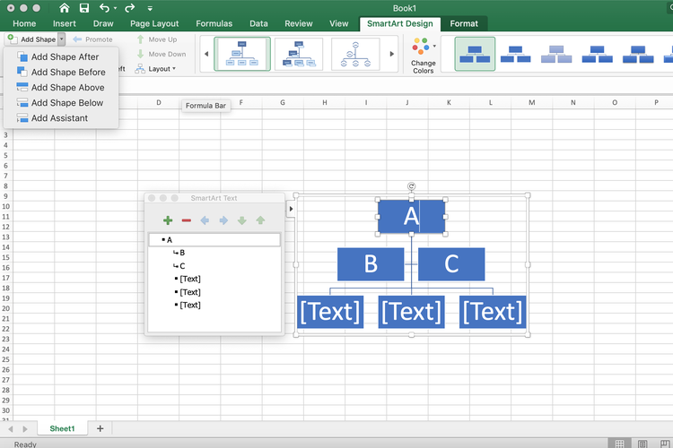The image size is (673, 448).
Task: Select shape B in the SmartArt diagram
Action: tap(371, 264)
